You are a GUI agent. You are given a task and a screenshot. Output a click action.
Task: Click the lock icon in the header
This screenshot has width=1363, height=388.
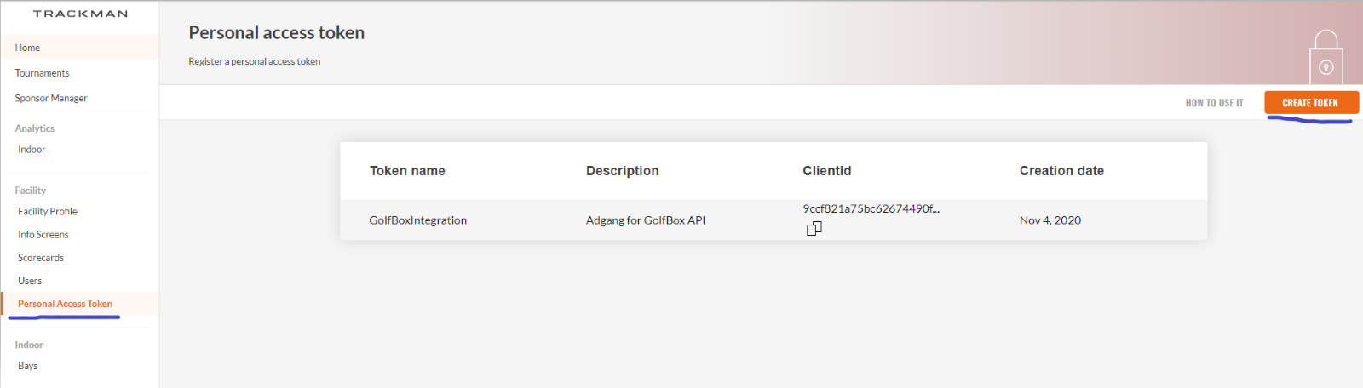pos(1326,58)
